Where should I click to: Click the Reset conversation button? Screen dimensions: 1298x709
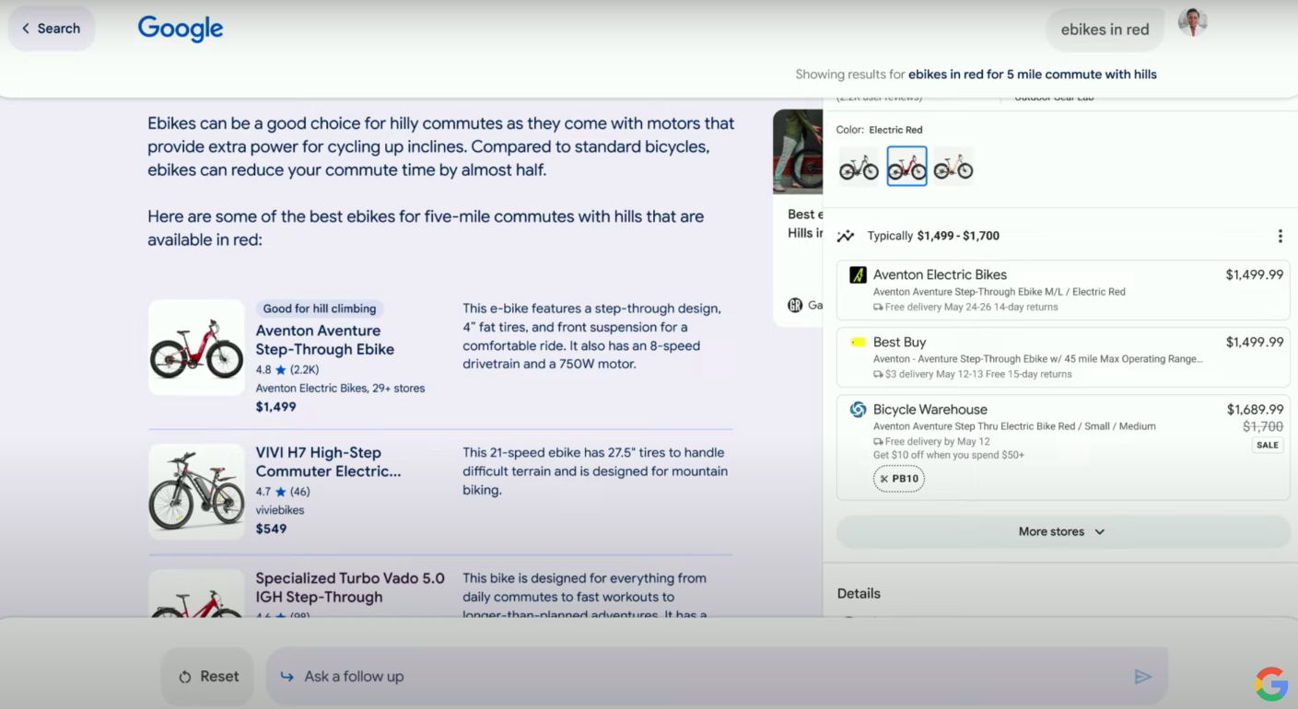pyautogui.click(x=208, y=677)
